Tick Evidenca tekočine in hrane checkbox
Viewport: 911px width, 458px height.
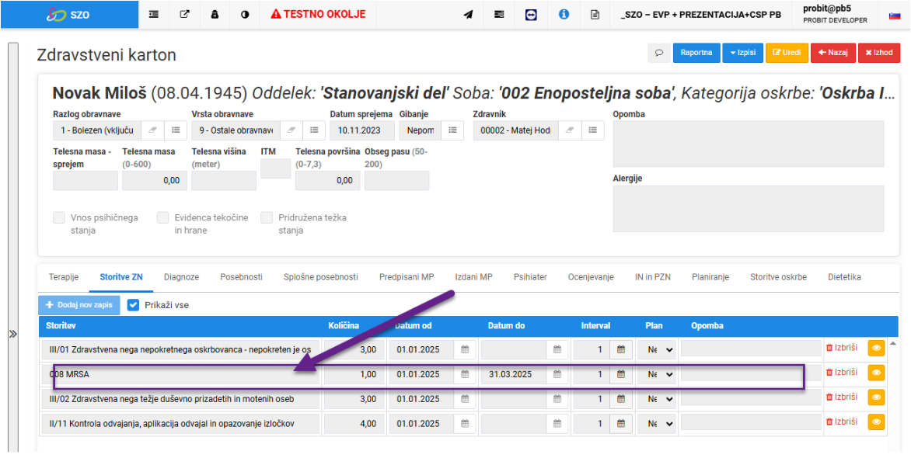[162, 217]
